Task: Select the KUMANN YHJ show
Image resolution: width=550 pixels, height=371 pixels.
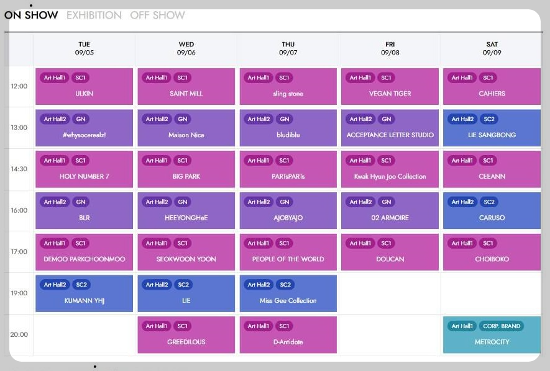Action: 84,293
